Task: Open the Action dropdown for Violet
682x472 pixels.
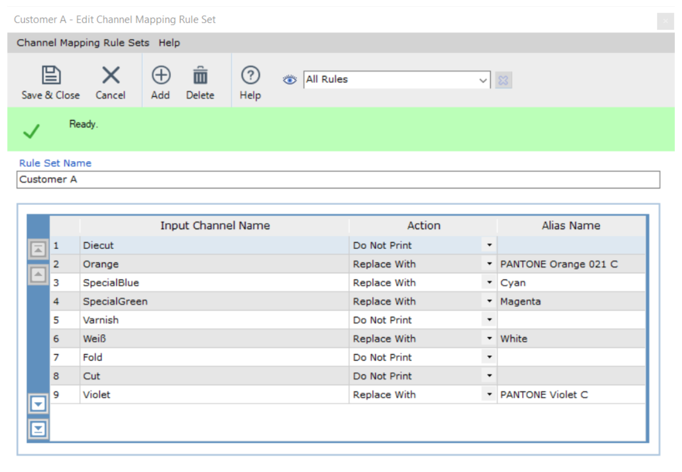Action: coord(489,395)
